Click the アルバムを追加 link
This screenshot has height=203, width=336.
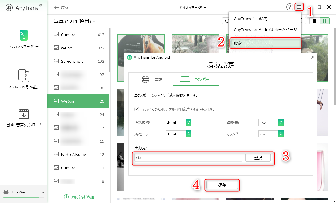[x=82, y=197]
